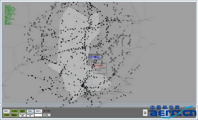
Task: Toggle the bottom-left green toolbar button
Action: click(x=6, y=115)
